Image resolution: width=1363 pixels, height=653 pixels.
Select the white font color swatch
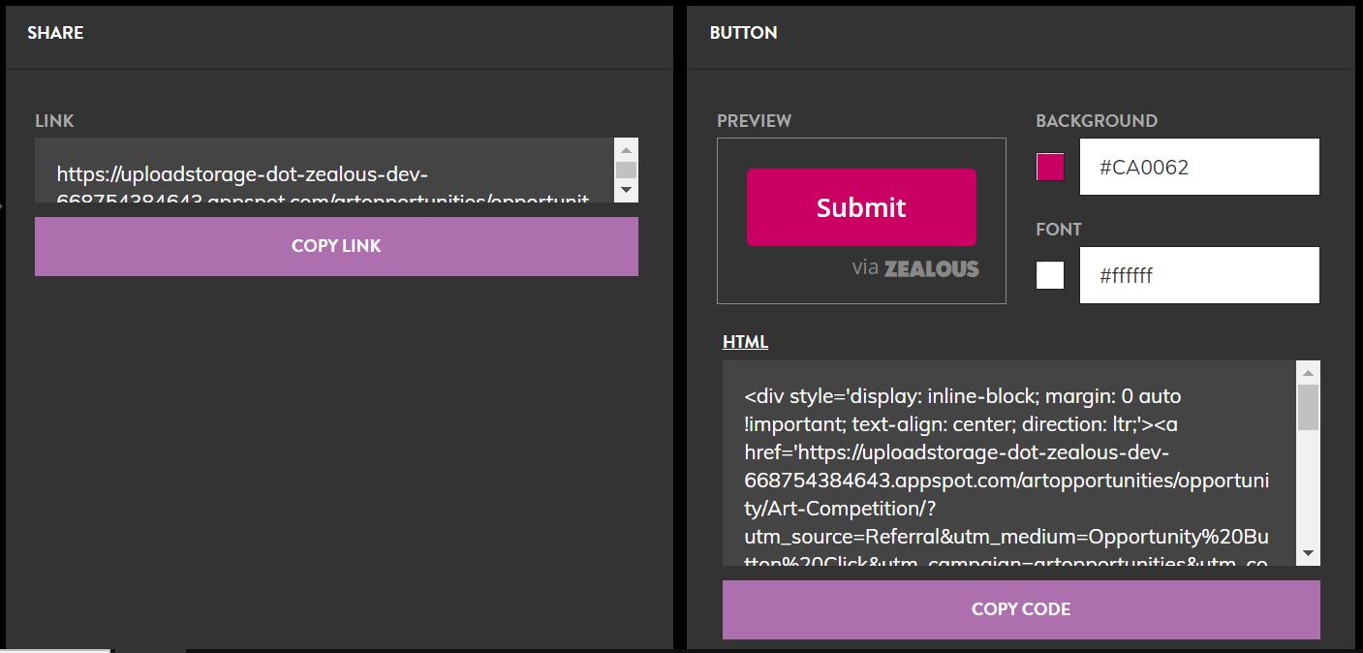click(1049, 274)
